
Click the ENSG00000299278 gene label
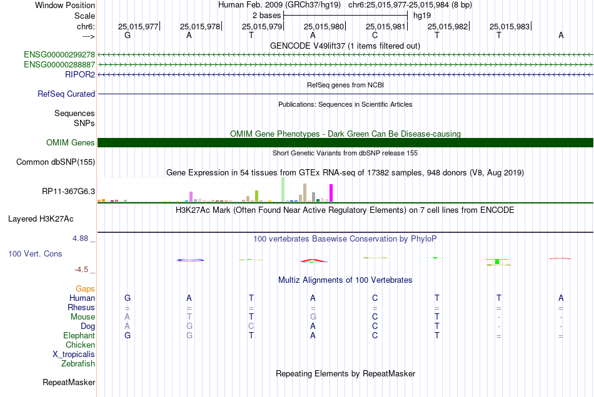pyautogui.click(x=59, y=55)
